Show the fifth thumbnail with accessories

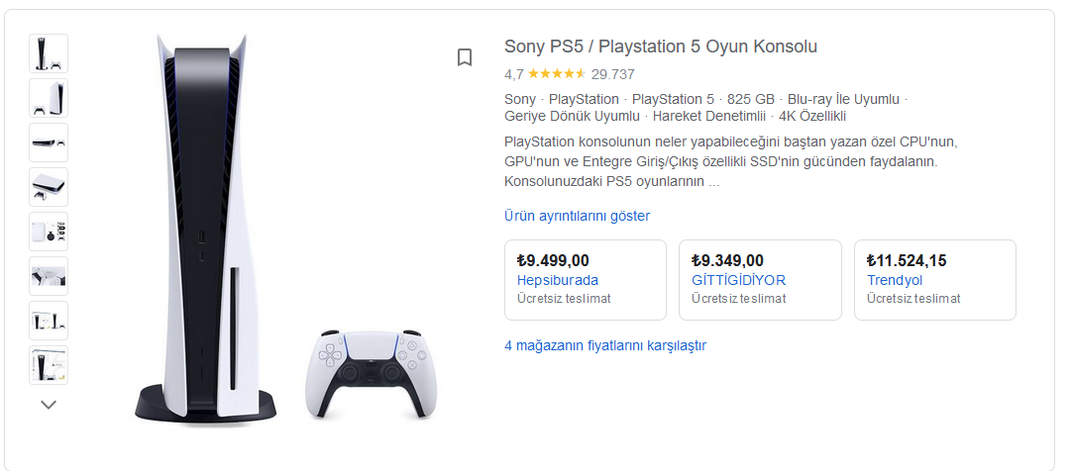point(49,232)
